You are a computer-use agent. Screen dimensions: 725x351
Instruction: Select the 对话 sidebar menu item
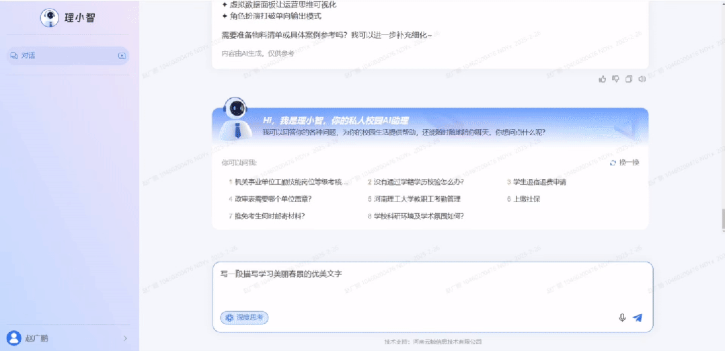click(28, 56)
